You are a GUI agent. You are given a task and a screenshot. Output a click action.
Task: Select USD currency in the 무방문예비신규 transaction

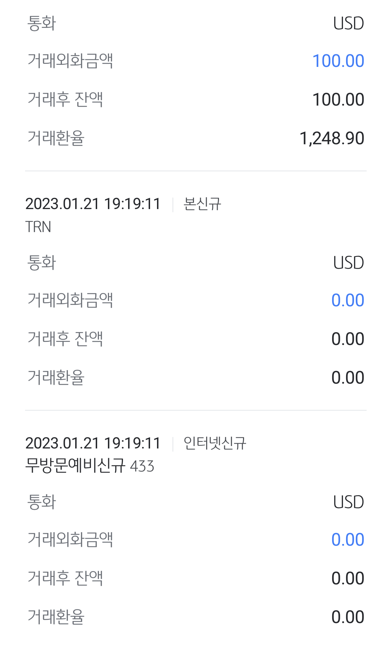(x=348, y=502)
